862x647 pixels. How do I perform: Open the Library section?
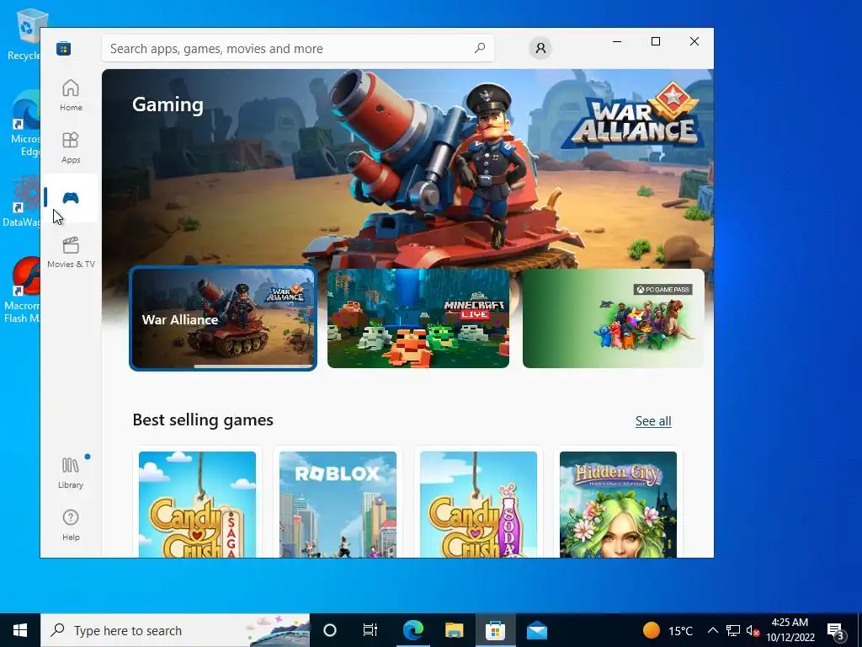click(71, 473)
